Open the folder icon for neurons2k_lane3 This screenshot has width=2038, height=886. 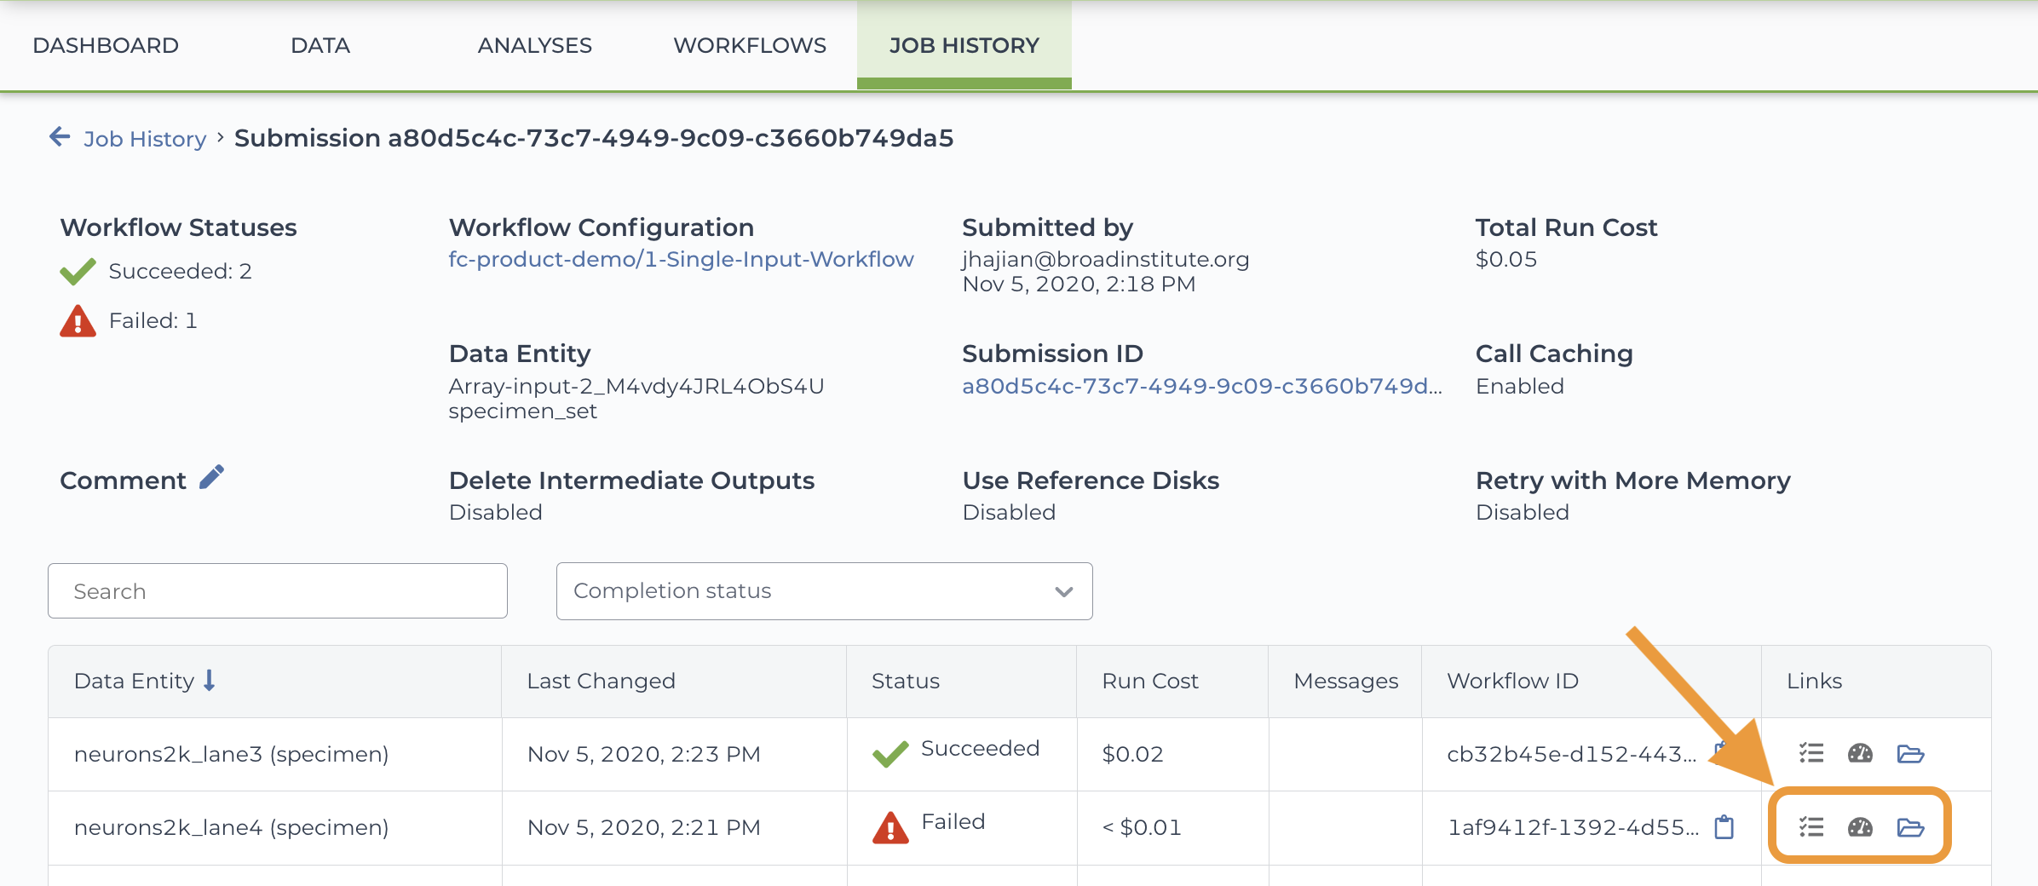click(x=1910, y=753)
